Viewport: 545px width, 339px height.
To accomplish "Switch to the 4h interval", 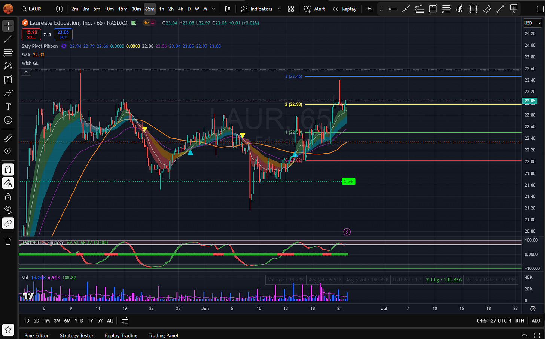I will [180, 9].
